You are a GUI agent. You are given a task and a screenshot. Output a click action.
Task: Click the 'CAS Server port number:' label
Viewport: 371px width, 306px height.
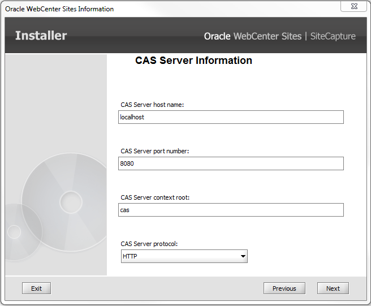coord(155,151)
